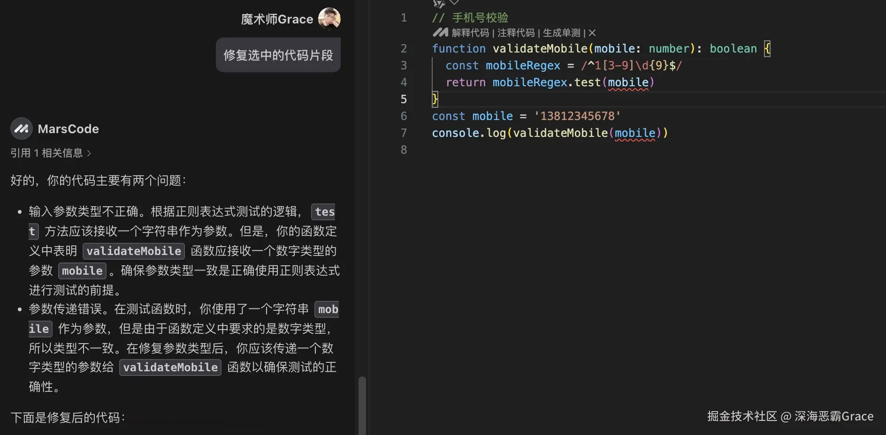Image resolution: width=886 pixels, height=435 pixels.
Task: Click the regex literal /^1[3-9]\d{9}$/
Action: pos(631,65)
